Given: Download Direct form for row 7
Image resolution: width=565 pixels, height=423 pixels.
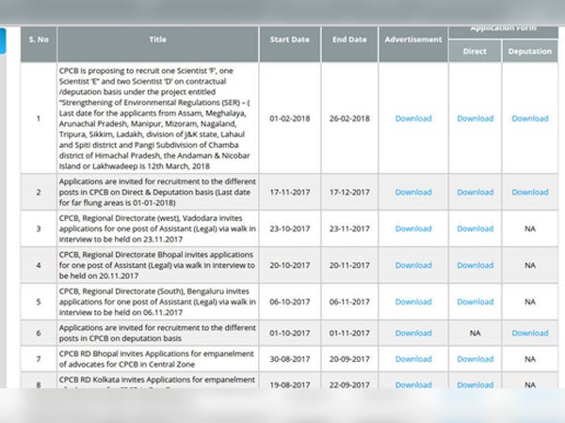Looking at the screenshot, I should [475, 359].
